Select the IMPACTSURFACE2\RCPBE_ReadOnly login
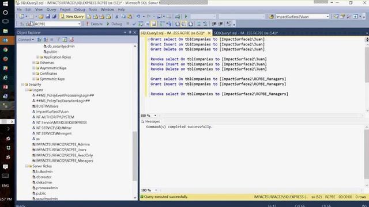Viewport: 369px width, 207px height. click(65, 155)
